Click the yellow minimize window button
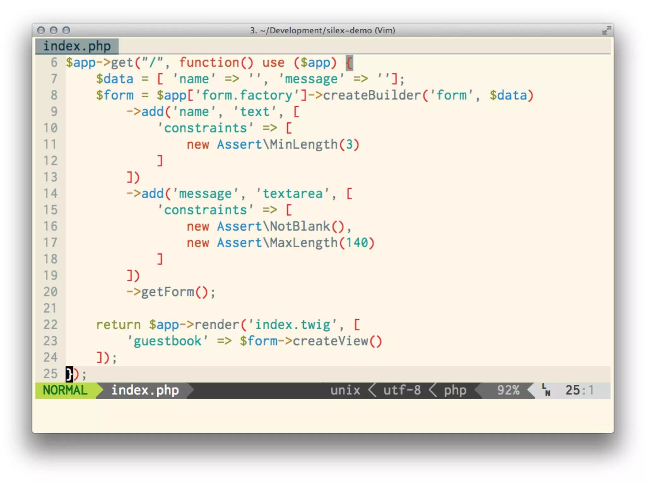Viewport: 646px width, 484px height. pos(54,30)
